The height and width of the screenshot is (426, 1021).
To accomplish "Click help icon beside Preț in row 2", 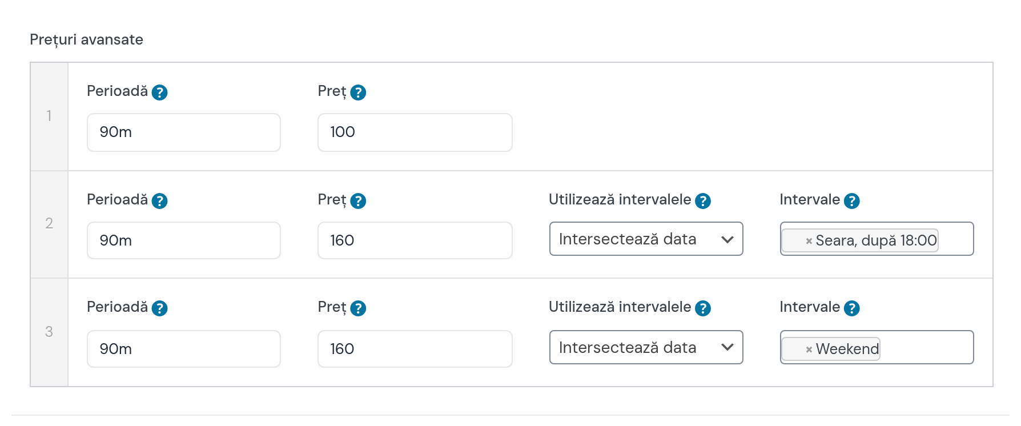I will [358, 201].
